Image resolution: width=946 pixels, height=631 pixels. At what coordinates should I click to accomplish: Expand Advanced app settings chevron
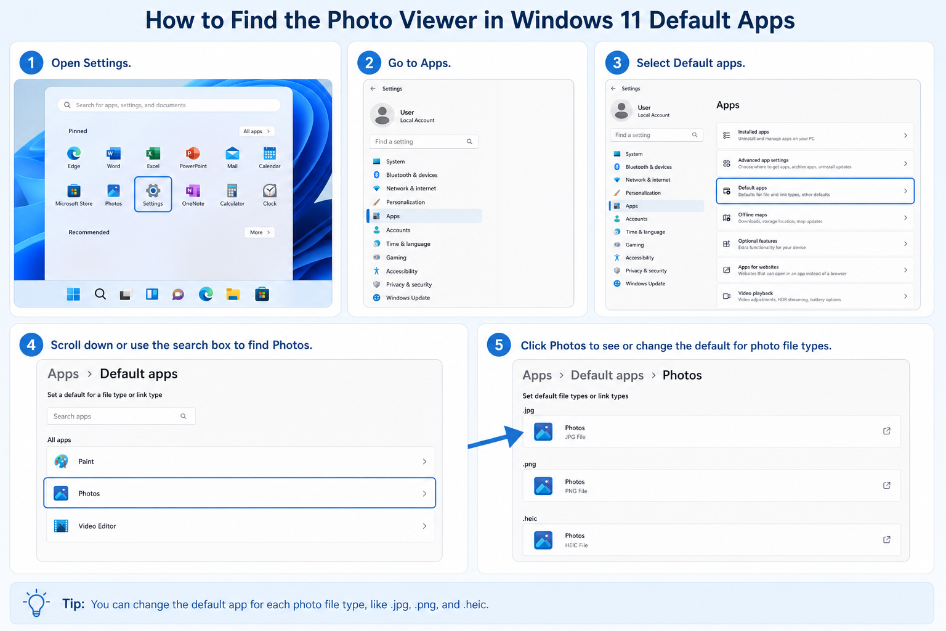pyautogui.click(x=905, y=163)
